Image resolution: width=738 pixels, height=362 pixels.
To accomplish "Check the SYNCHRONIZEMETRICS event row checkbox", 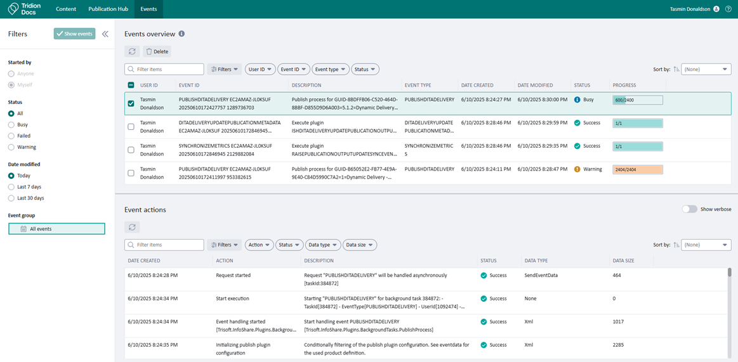I will click(x=131, y=150).
